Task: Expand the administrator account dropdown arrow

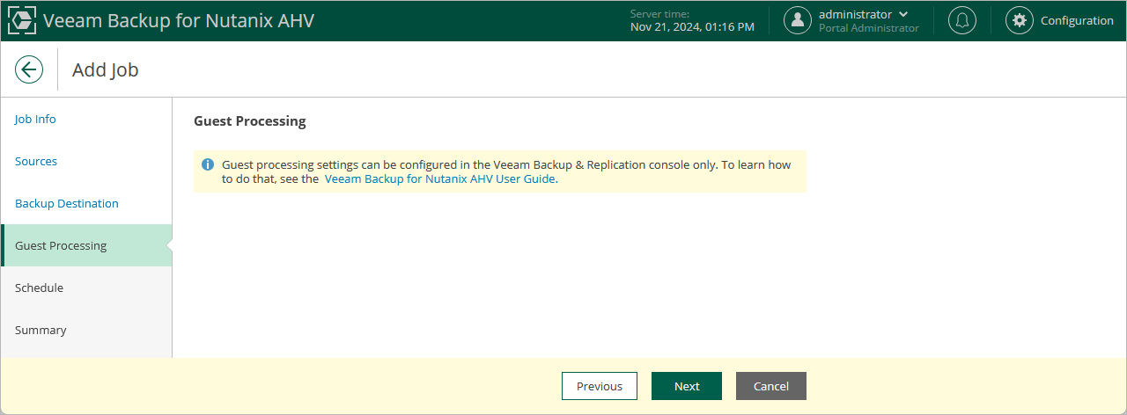Action: click(x=903, y=15)
